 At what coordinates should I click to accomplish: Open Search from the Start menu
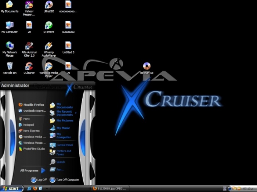click(57, 162)
